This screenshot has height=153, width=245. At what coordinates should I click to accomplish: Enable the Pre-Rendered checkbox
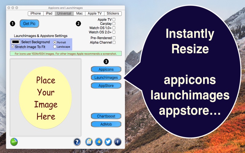114,38
